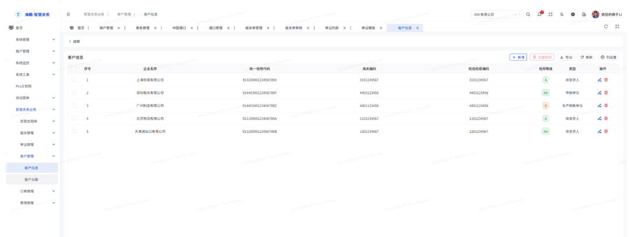This screenshot has width=629, height=237.
Task: Check the checkbox for row 4
Action: tap(74, 118)
